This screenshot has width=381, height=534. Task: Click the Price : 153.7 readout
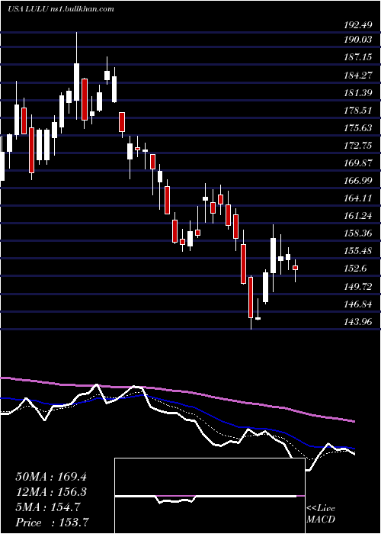51,523
